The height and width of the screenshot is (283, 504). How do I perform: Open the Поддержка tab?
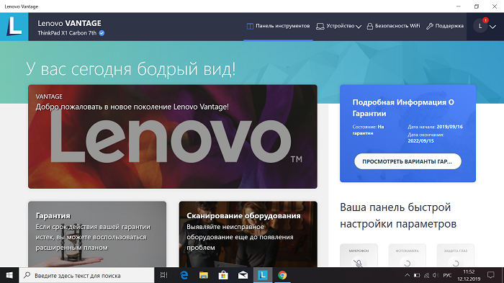[445, 26]
